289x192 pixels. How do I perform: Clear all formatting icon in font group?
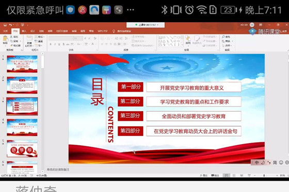(95, 38)
